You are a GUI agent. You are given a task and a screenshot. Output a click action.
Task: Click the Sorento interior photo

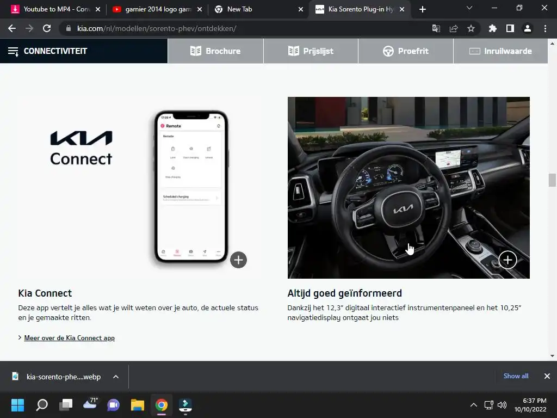click(x=409, y=188)
